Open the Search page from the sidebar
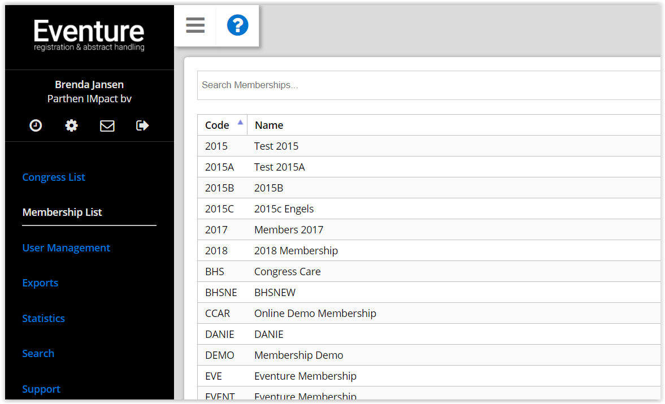 tap(38, 354)
